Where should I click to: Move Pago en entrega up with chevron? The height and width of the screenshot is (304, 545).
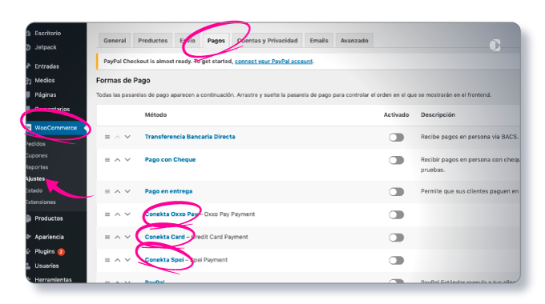coord(118,191)
